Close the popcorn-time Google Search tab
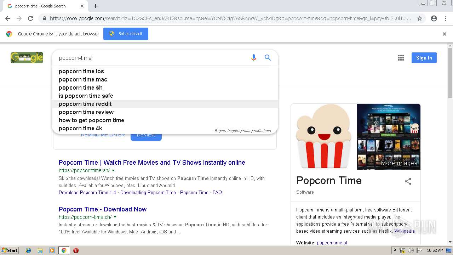Viewport: 453px width, 255px height. [82, 6]
